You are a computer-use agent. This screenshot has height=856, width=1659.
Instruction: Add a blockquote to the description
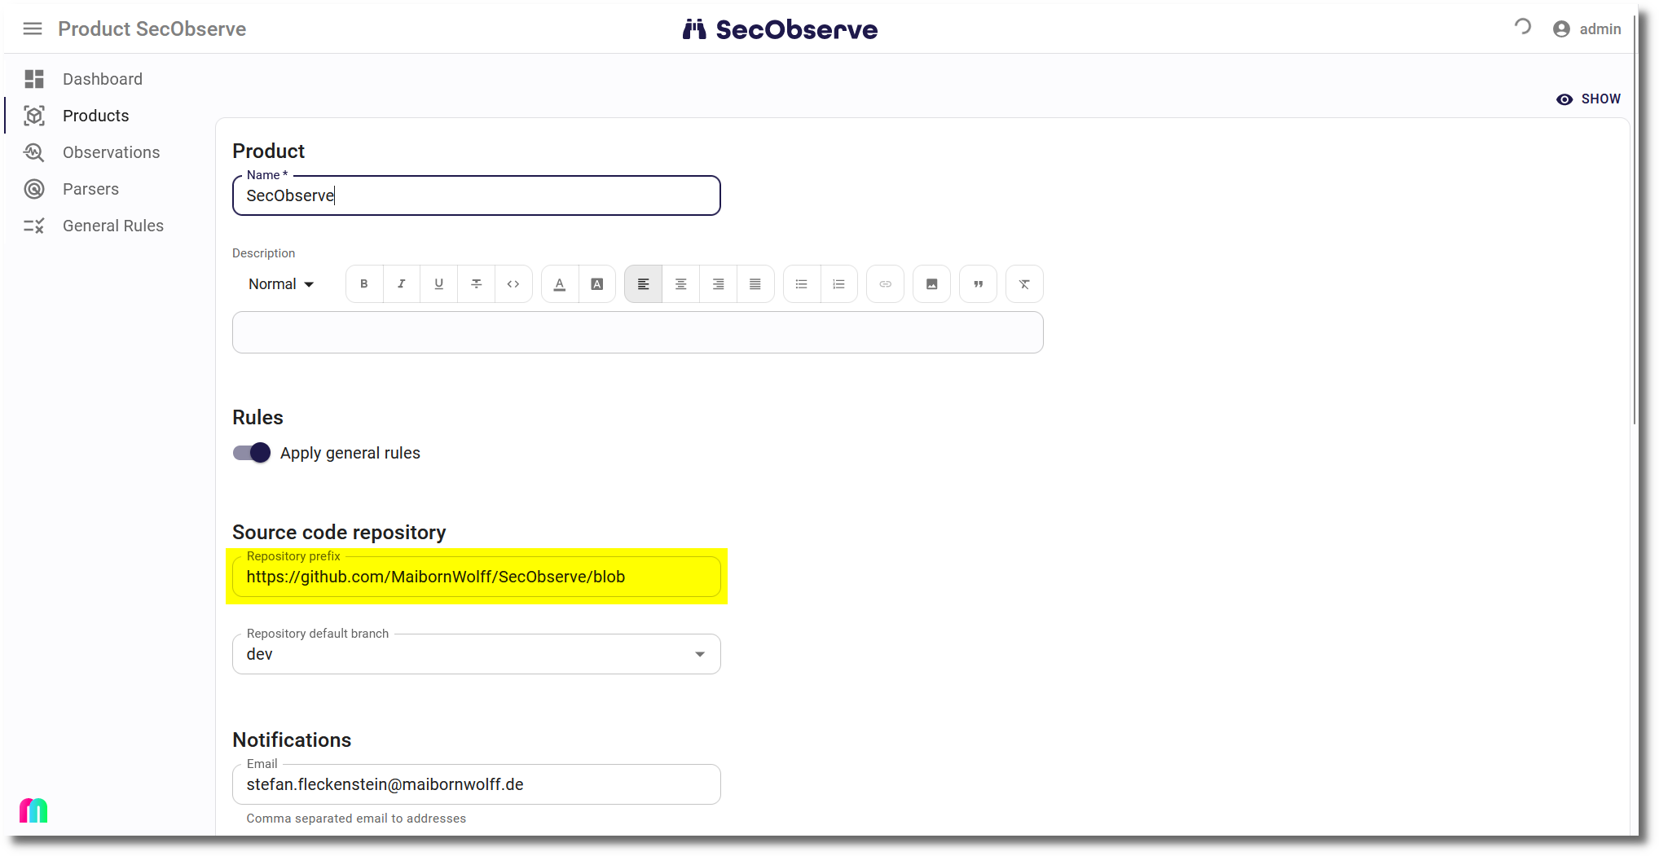coord(978,283)
